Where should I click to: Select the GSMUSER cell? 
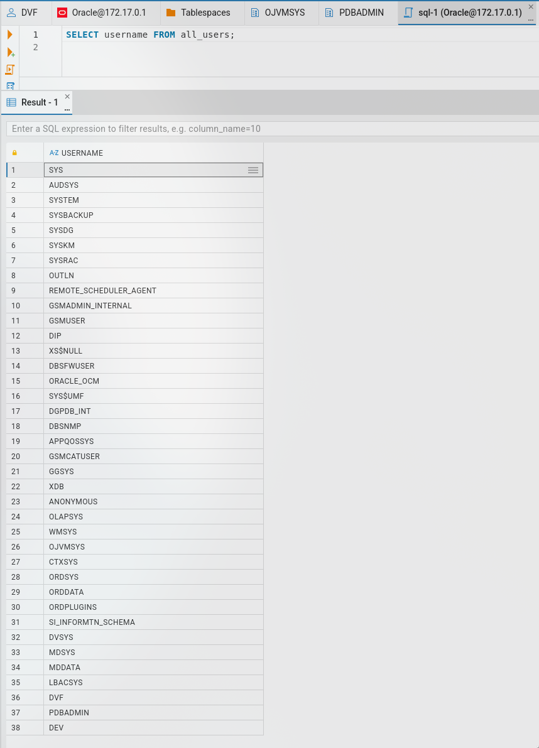153,320
